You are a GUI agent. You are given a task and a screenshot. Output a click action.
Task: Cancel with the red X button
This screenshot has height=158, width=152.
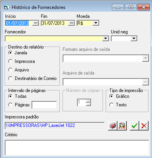coord(144,126)
